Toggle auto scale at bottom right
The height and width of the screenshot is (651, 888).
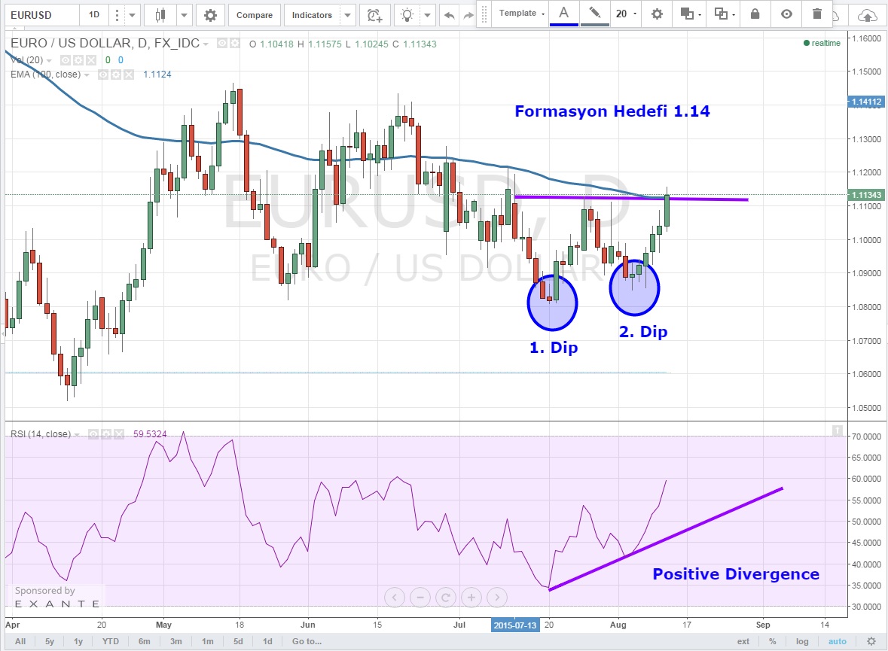[x=837, y=641]
